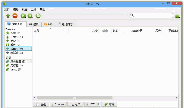Open the 工具 menu
Image resolution: width=184 pixels, height=108 pixels.
pyautogui.click(x=34, y=10)
